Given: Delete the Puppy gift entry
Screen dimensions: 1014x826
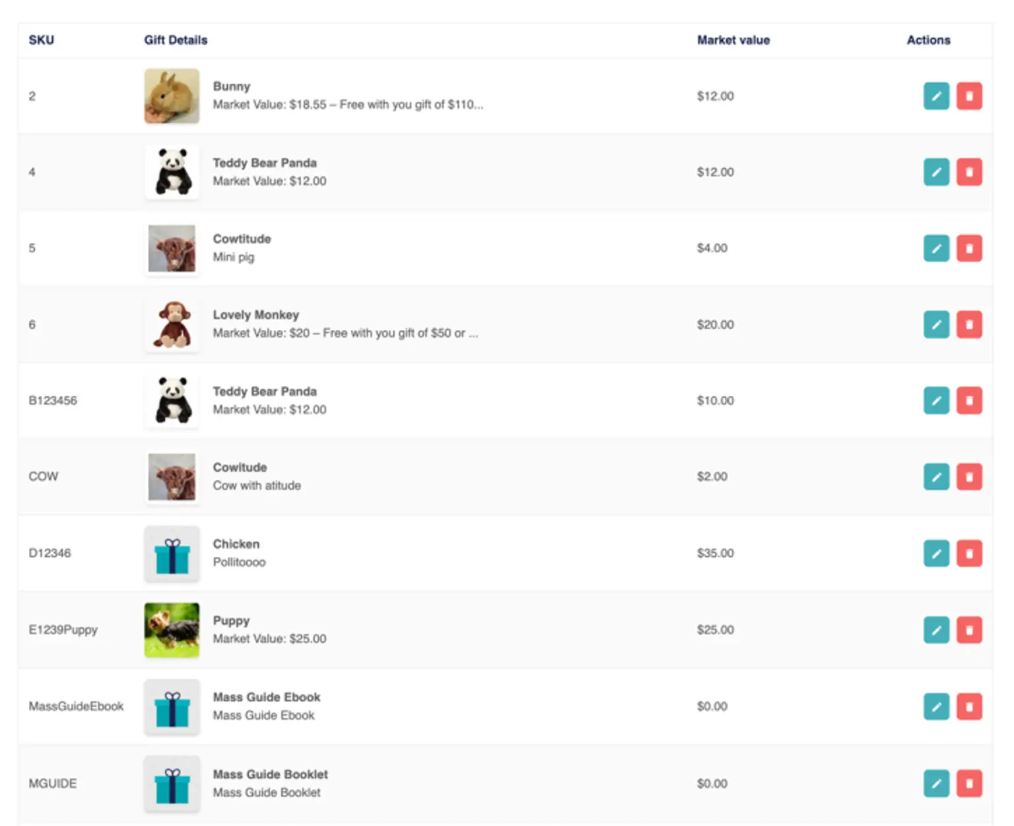Looking at the screenshot, I should coord(968,630).
